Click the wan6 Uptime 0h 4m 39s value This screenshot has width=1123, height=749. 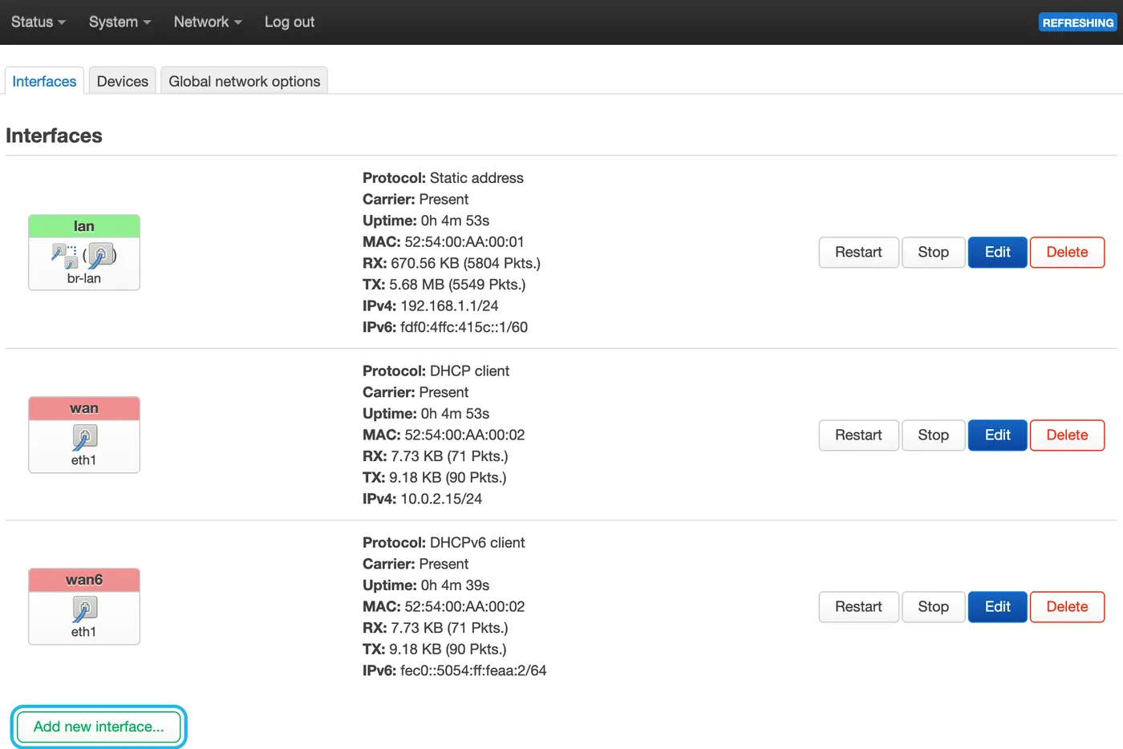(455, 585)
